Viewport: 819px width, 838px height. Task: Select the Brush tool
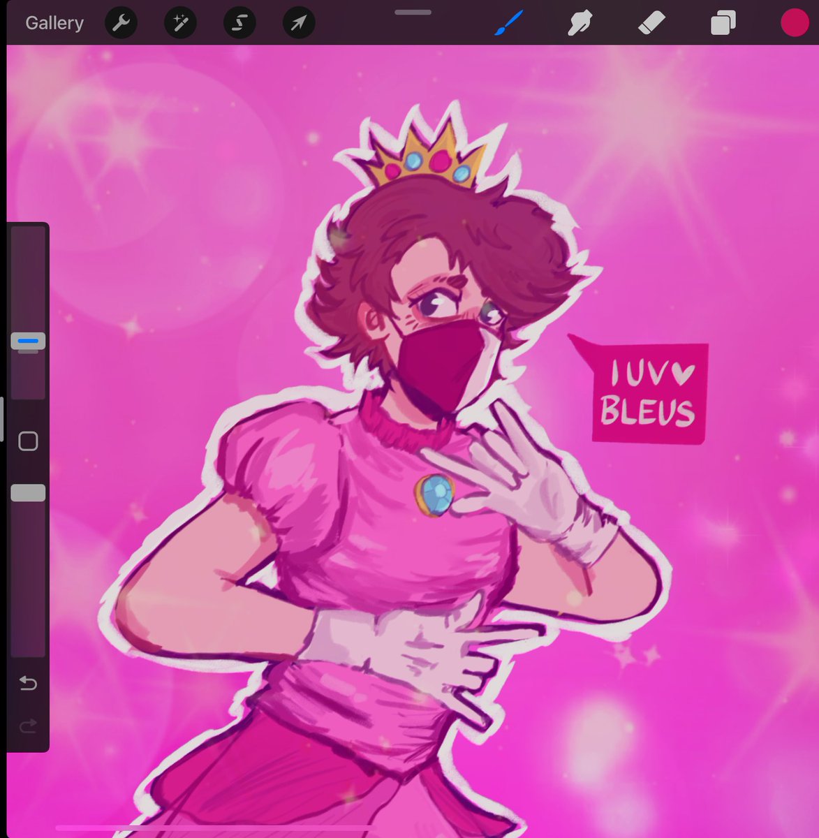[x=509, y=23]
